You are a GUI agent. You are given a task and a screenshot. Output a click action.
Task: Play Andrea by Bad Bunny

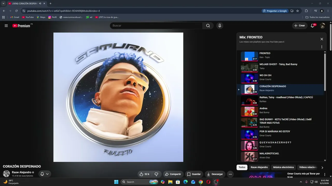pos(280,111)
